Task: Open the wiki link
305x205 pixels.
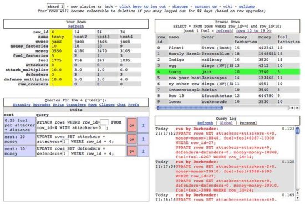Action: 227,7
